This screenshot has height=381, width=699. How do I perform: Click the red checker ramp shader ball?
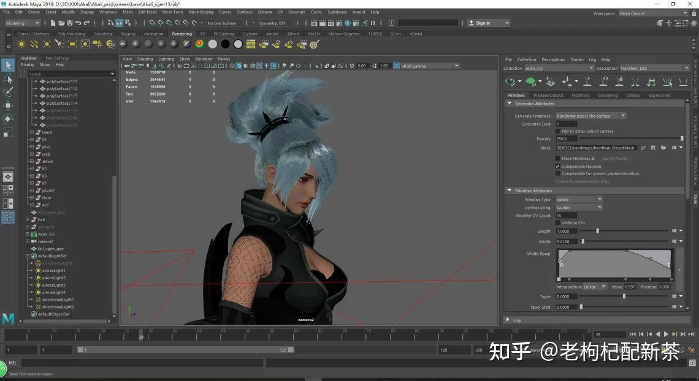coord(199,44)
